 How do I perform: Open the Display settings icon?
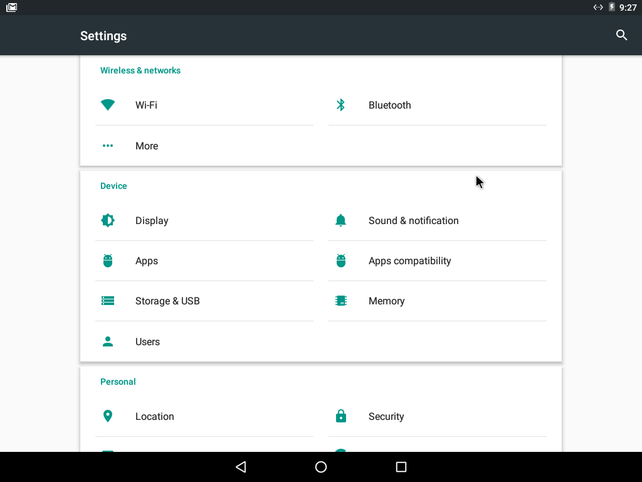[x=107, y=220]
